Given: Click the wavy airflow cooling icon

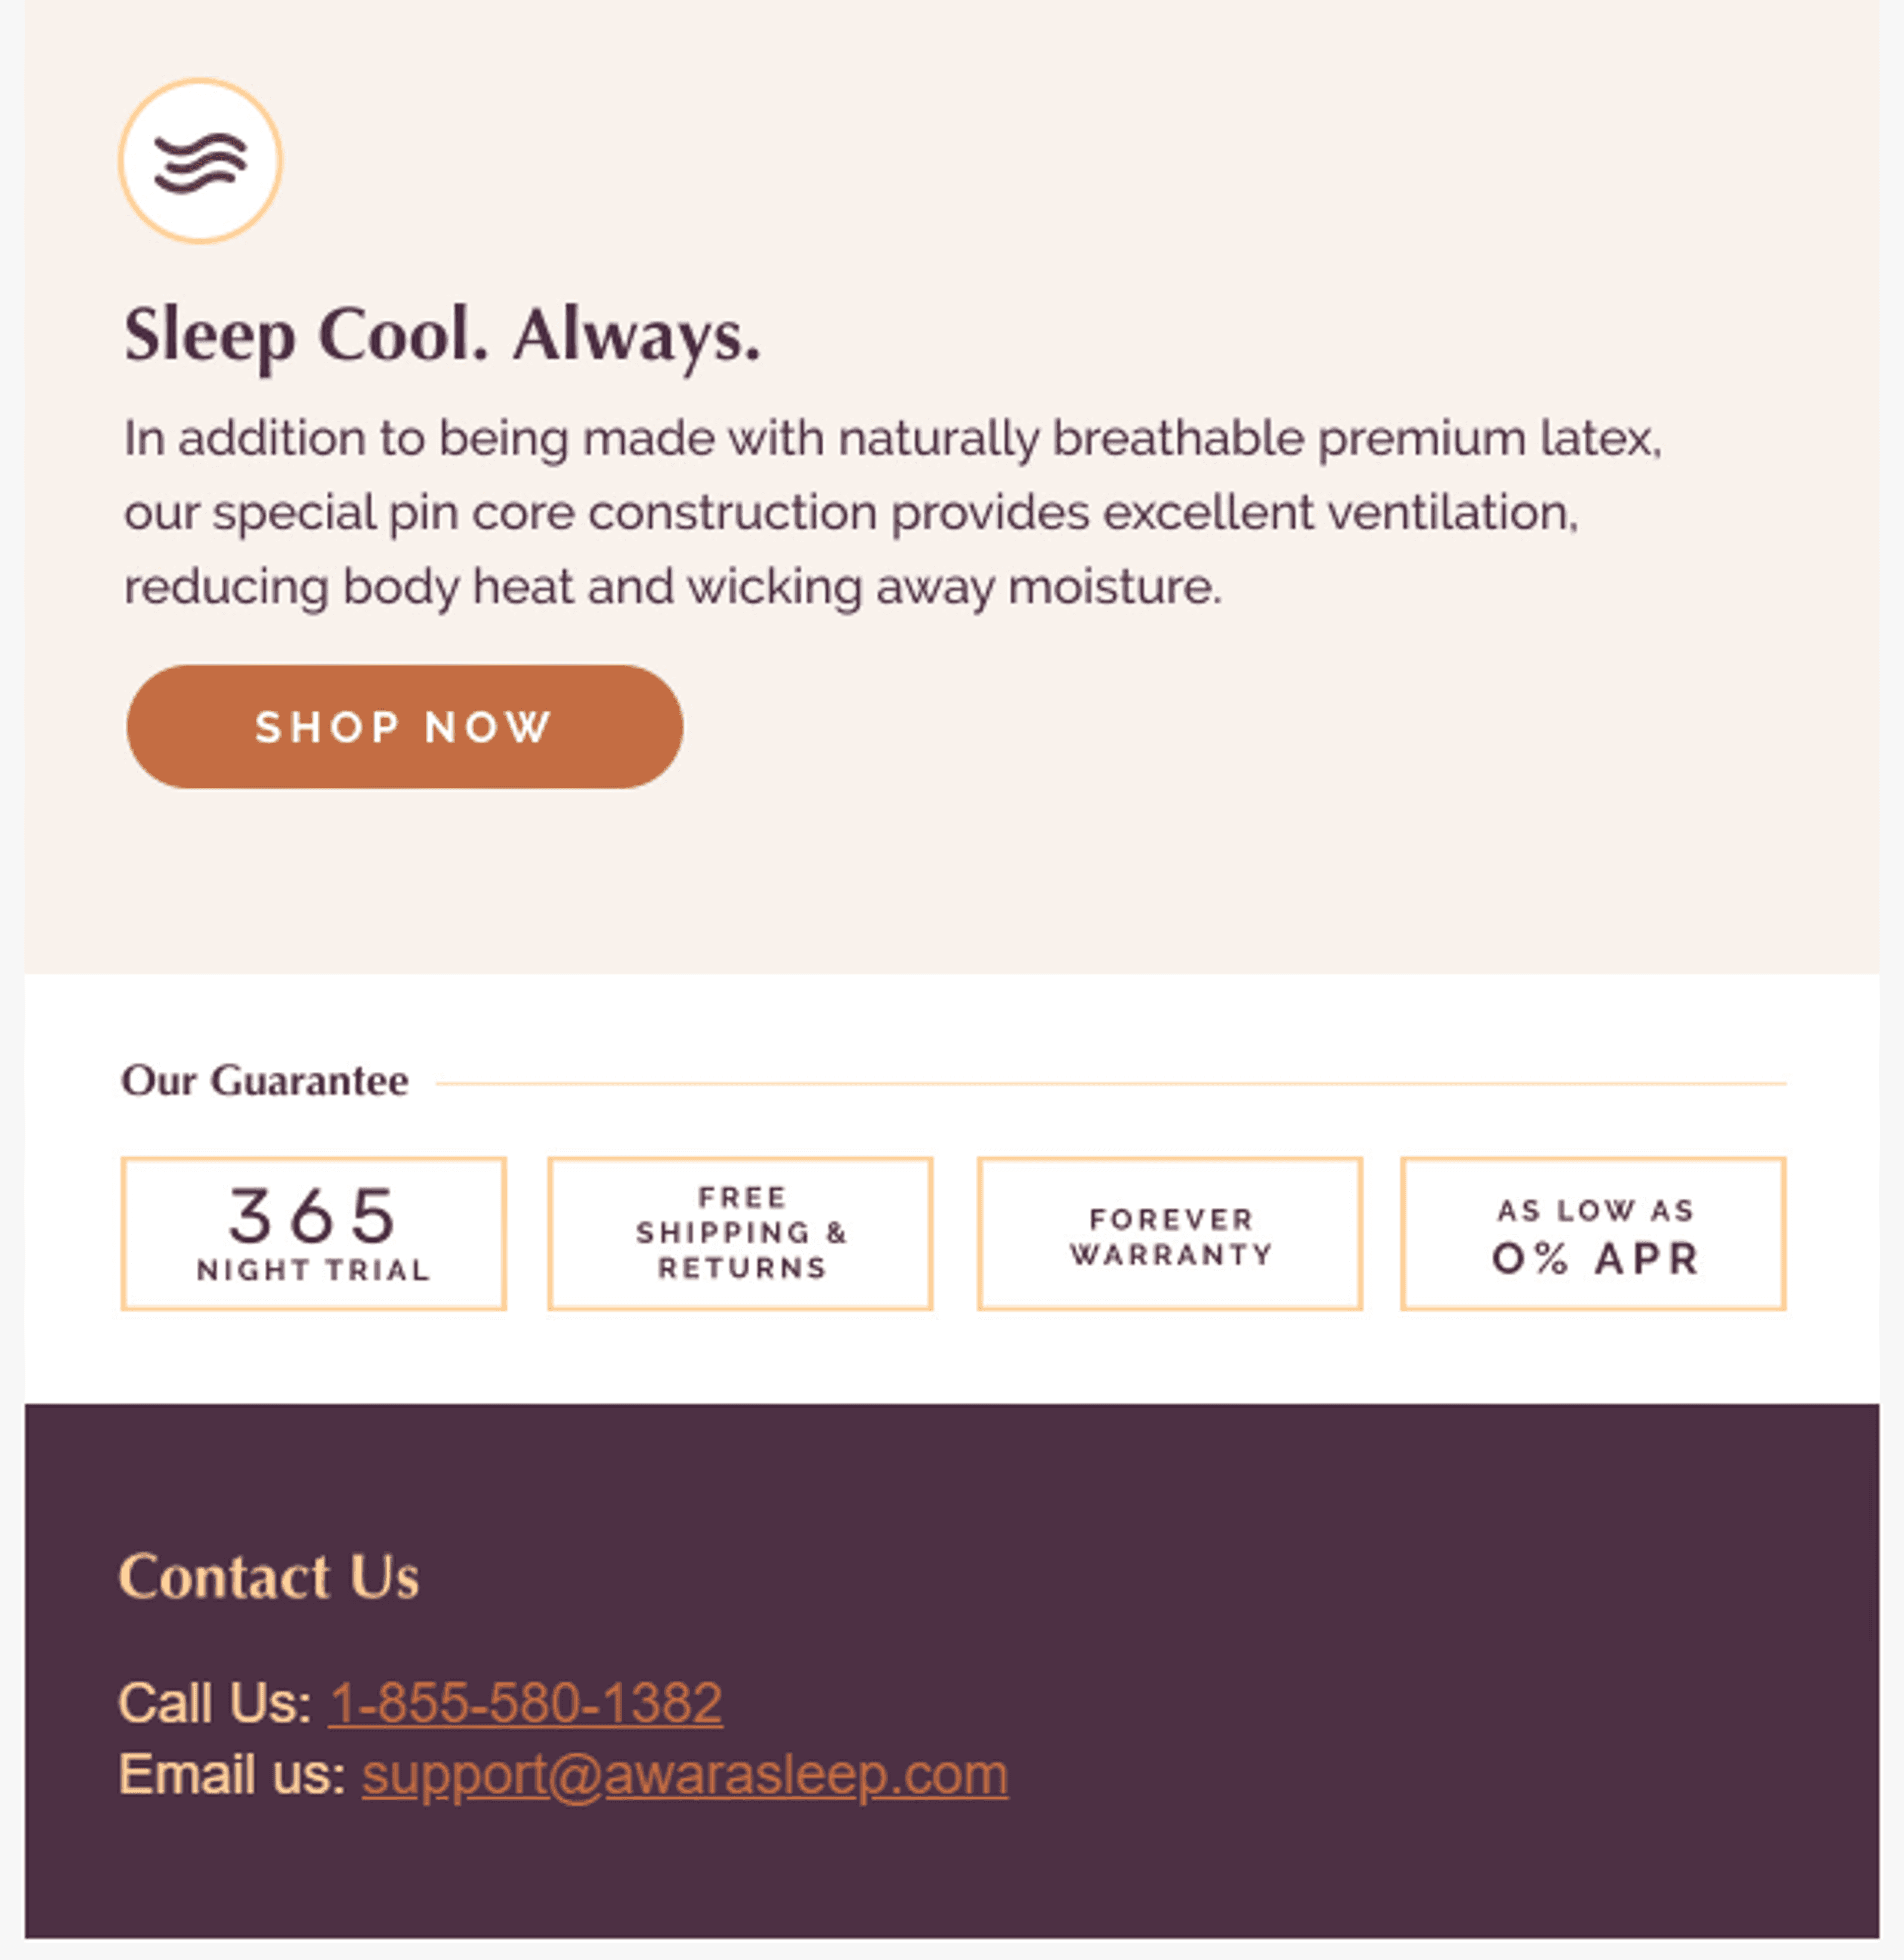Looking at the screenshot, I should pos(200,161).
